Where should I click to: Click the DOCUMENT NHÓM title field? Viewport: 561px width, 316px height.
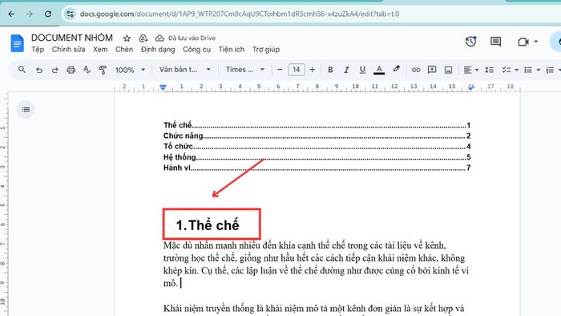coord(72,38)
